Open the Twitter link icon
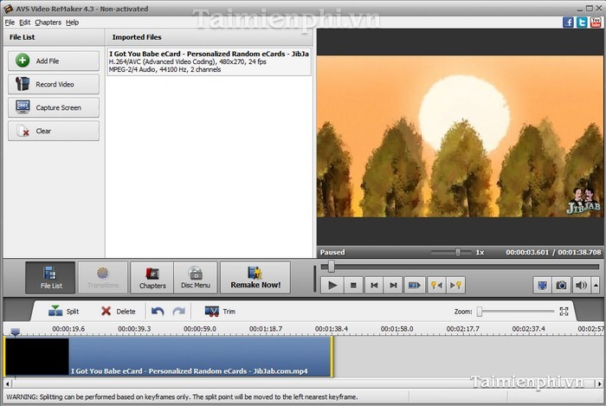This screenshot has height=406, width=606. [582, 22]
